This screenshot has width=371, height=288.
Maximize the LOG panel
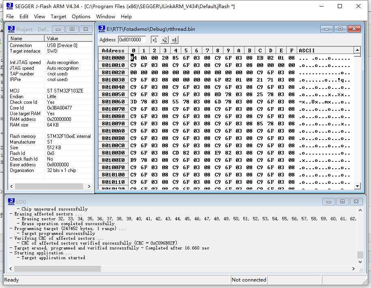pyautogui.click(x=342, y=202)
